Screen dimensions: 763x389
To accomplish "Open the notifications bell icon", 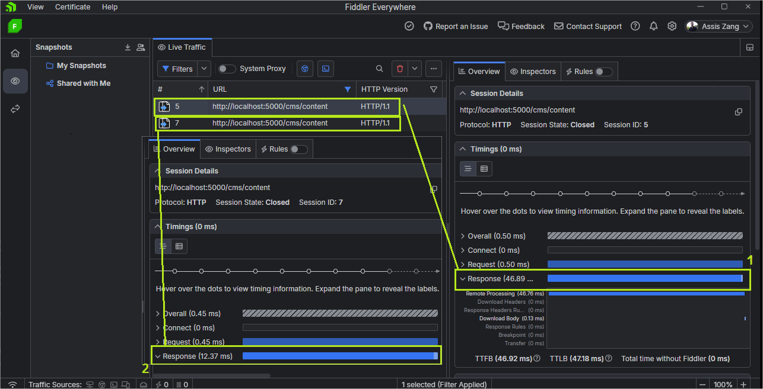I will (654, 26).
